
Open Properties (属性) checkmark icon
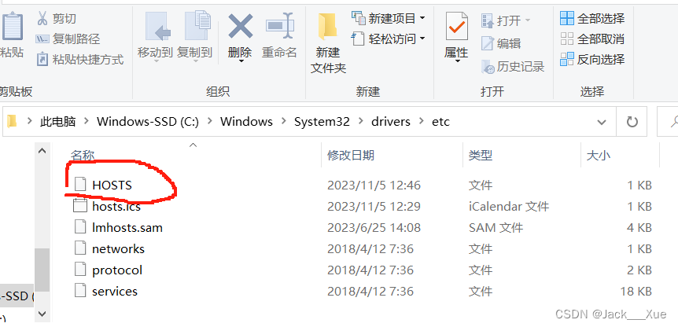pyautogui.click(x=456, y=28)
